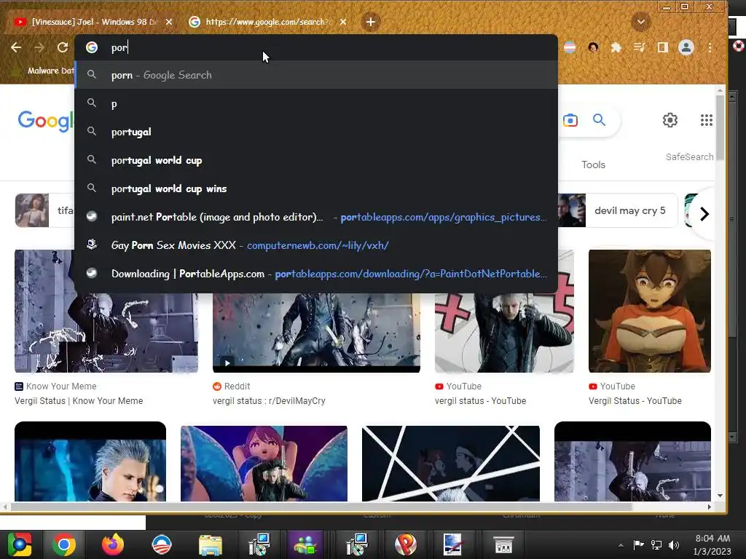This screenshot has height=559, width=746.
Task: Click the Tools button under search
Action: [x=593, y=164]
